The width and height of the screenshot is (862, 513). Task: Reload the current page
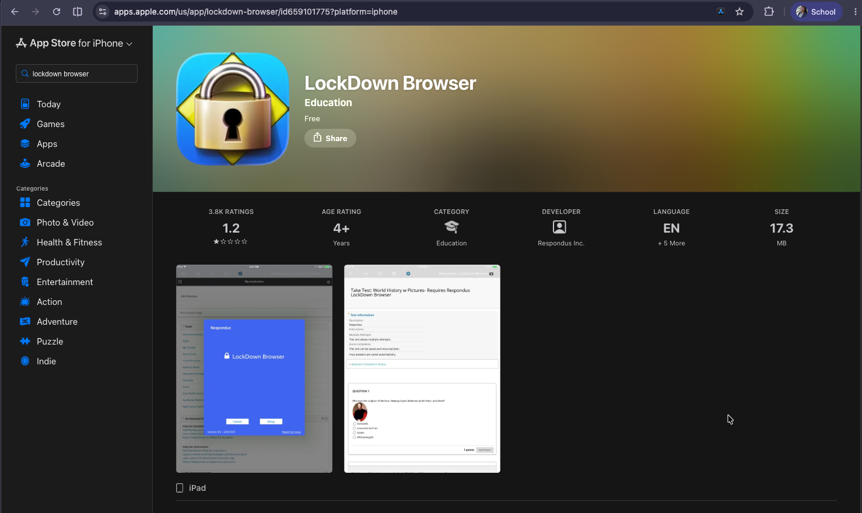(x=57, y=12)
